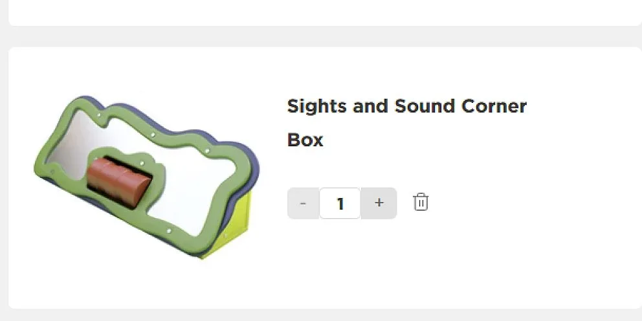This screenshot has width=642, height=321.
Task: Reduce the Sights and Sound Corner Box count
Action: [304, 203]
